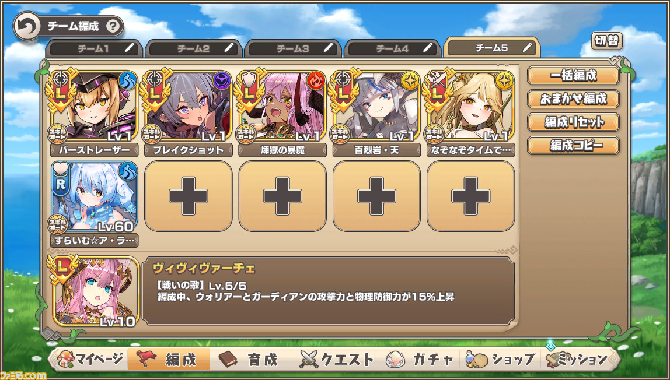Click the fire element icon on 煉獄の暴魔 card
The height and width of the screenshot is (380, 670).
316,80
